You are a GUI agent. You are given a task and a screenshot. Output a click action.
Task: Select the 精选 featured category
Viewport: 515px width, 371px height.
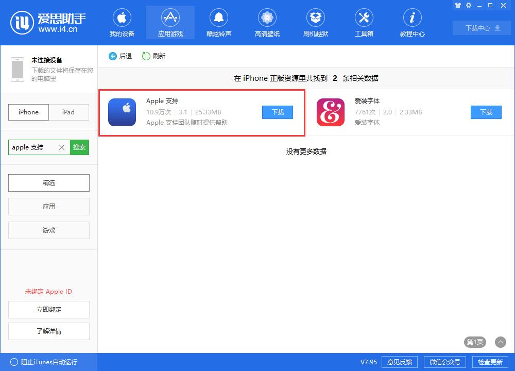[x=48, y=183]
